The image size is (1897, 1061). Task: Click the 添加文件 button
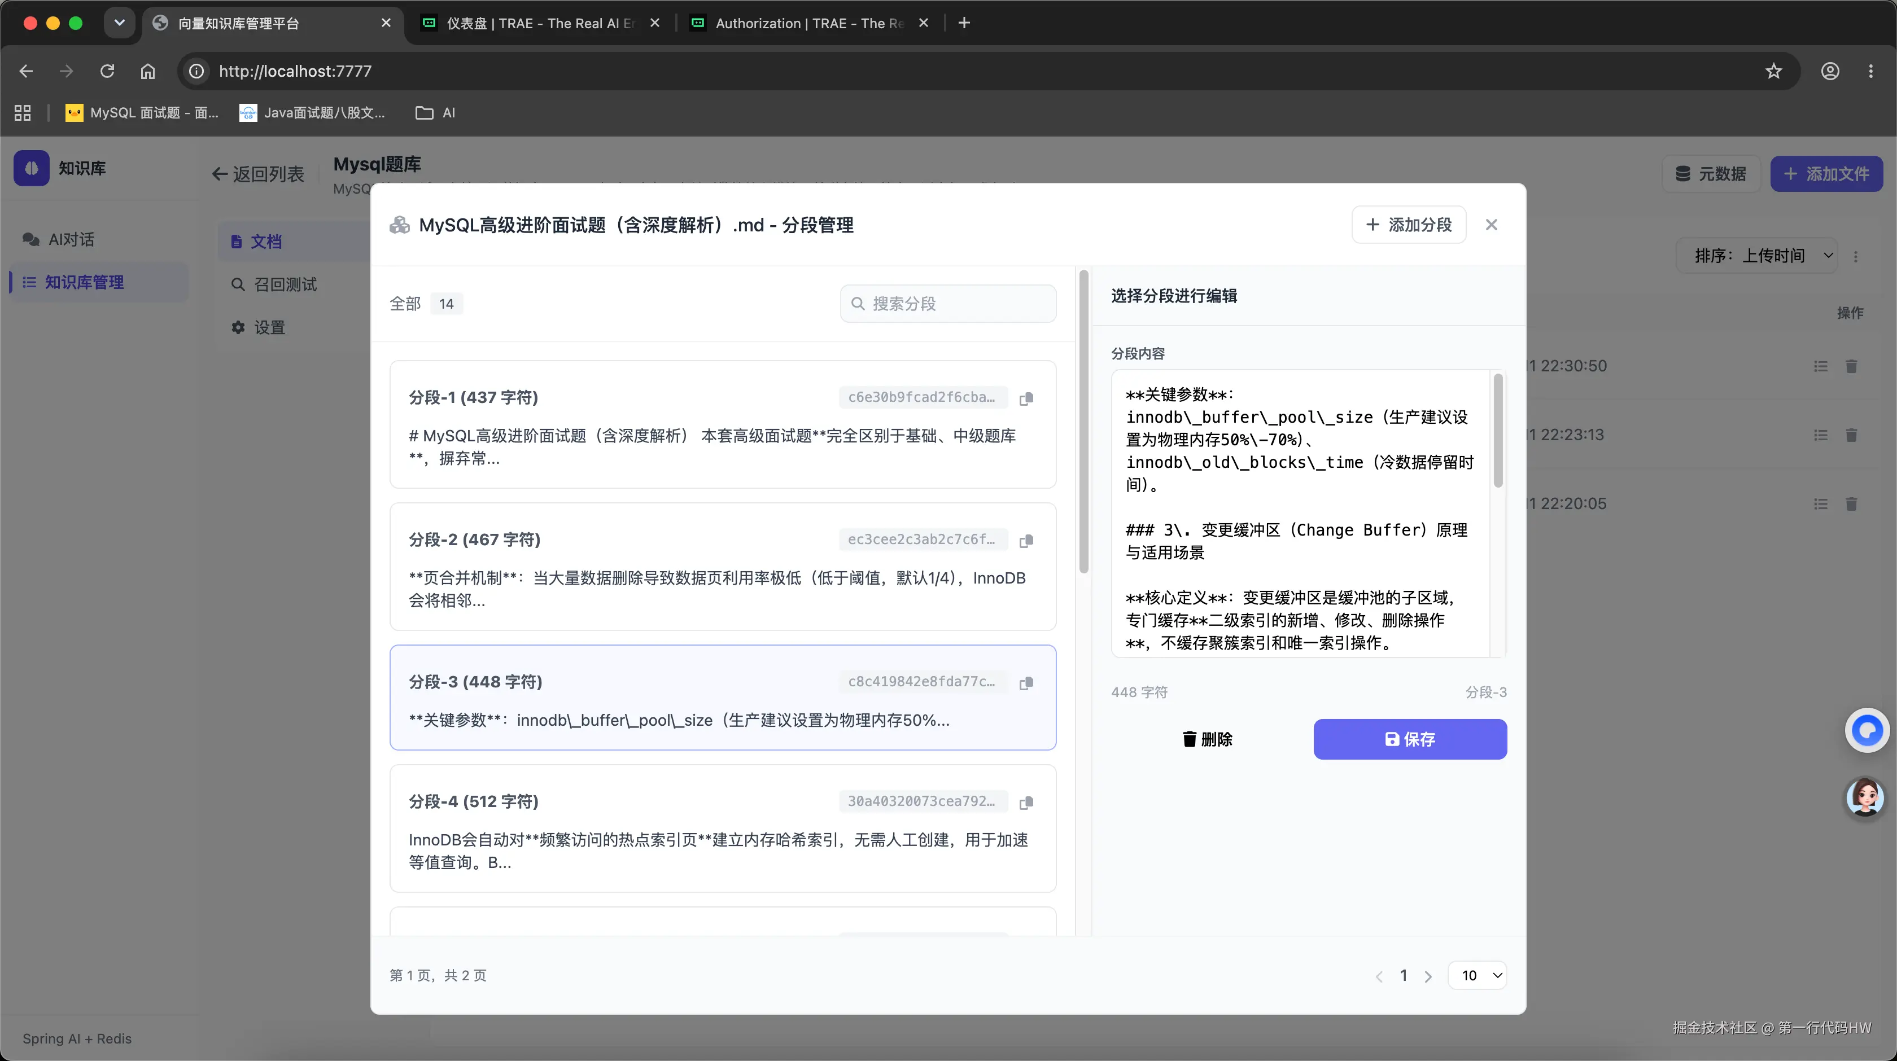[x=1826, y=174]
